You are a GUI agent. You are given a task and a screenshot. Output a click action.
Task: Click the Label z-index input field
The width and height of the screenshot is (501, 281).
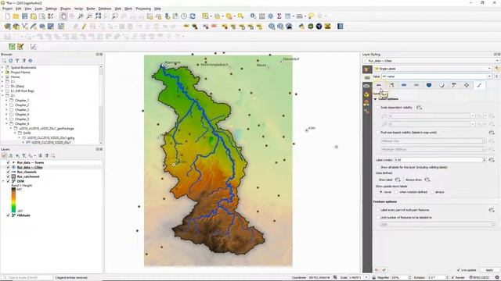[440, 160]
